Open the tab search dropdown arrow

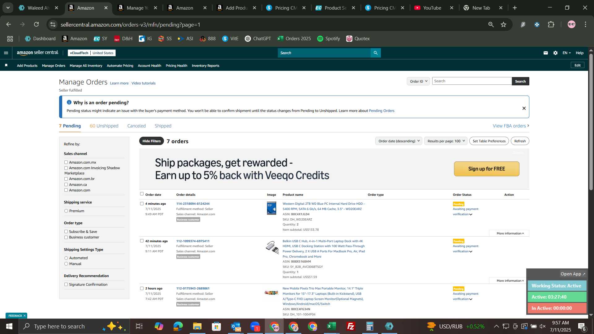[8, 8]
